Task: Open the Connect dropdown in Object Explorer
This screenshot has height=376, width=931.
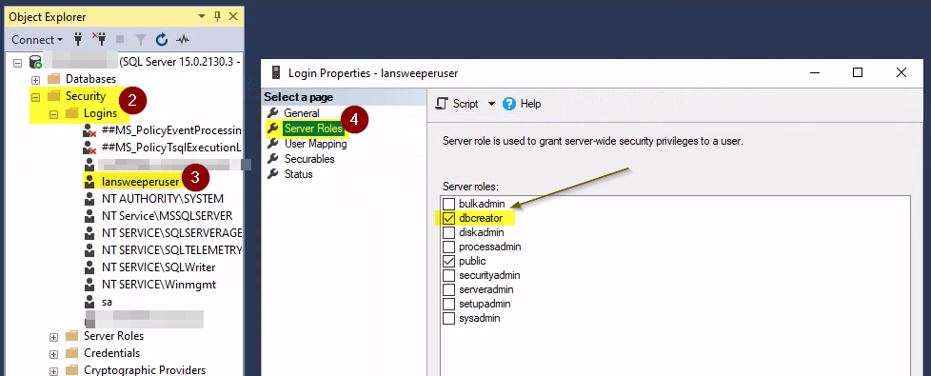Action: click(x=37, y=40)
